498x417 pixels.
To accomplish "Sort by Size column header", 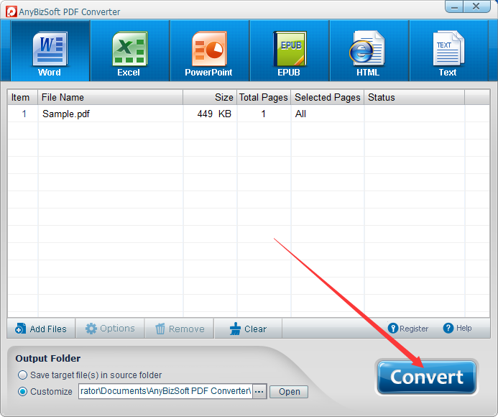I will coord(210,97).
